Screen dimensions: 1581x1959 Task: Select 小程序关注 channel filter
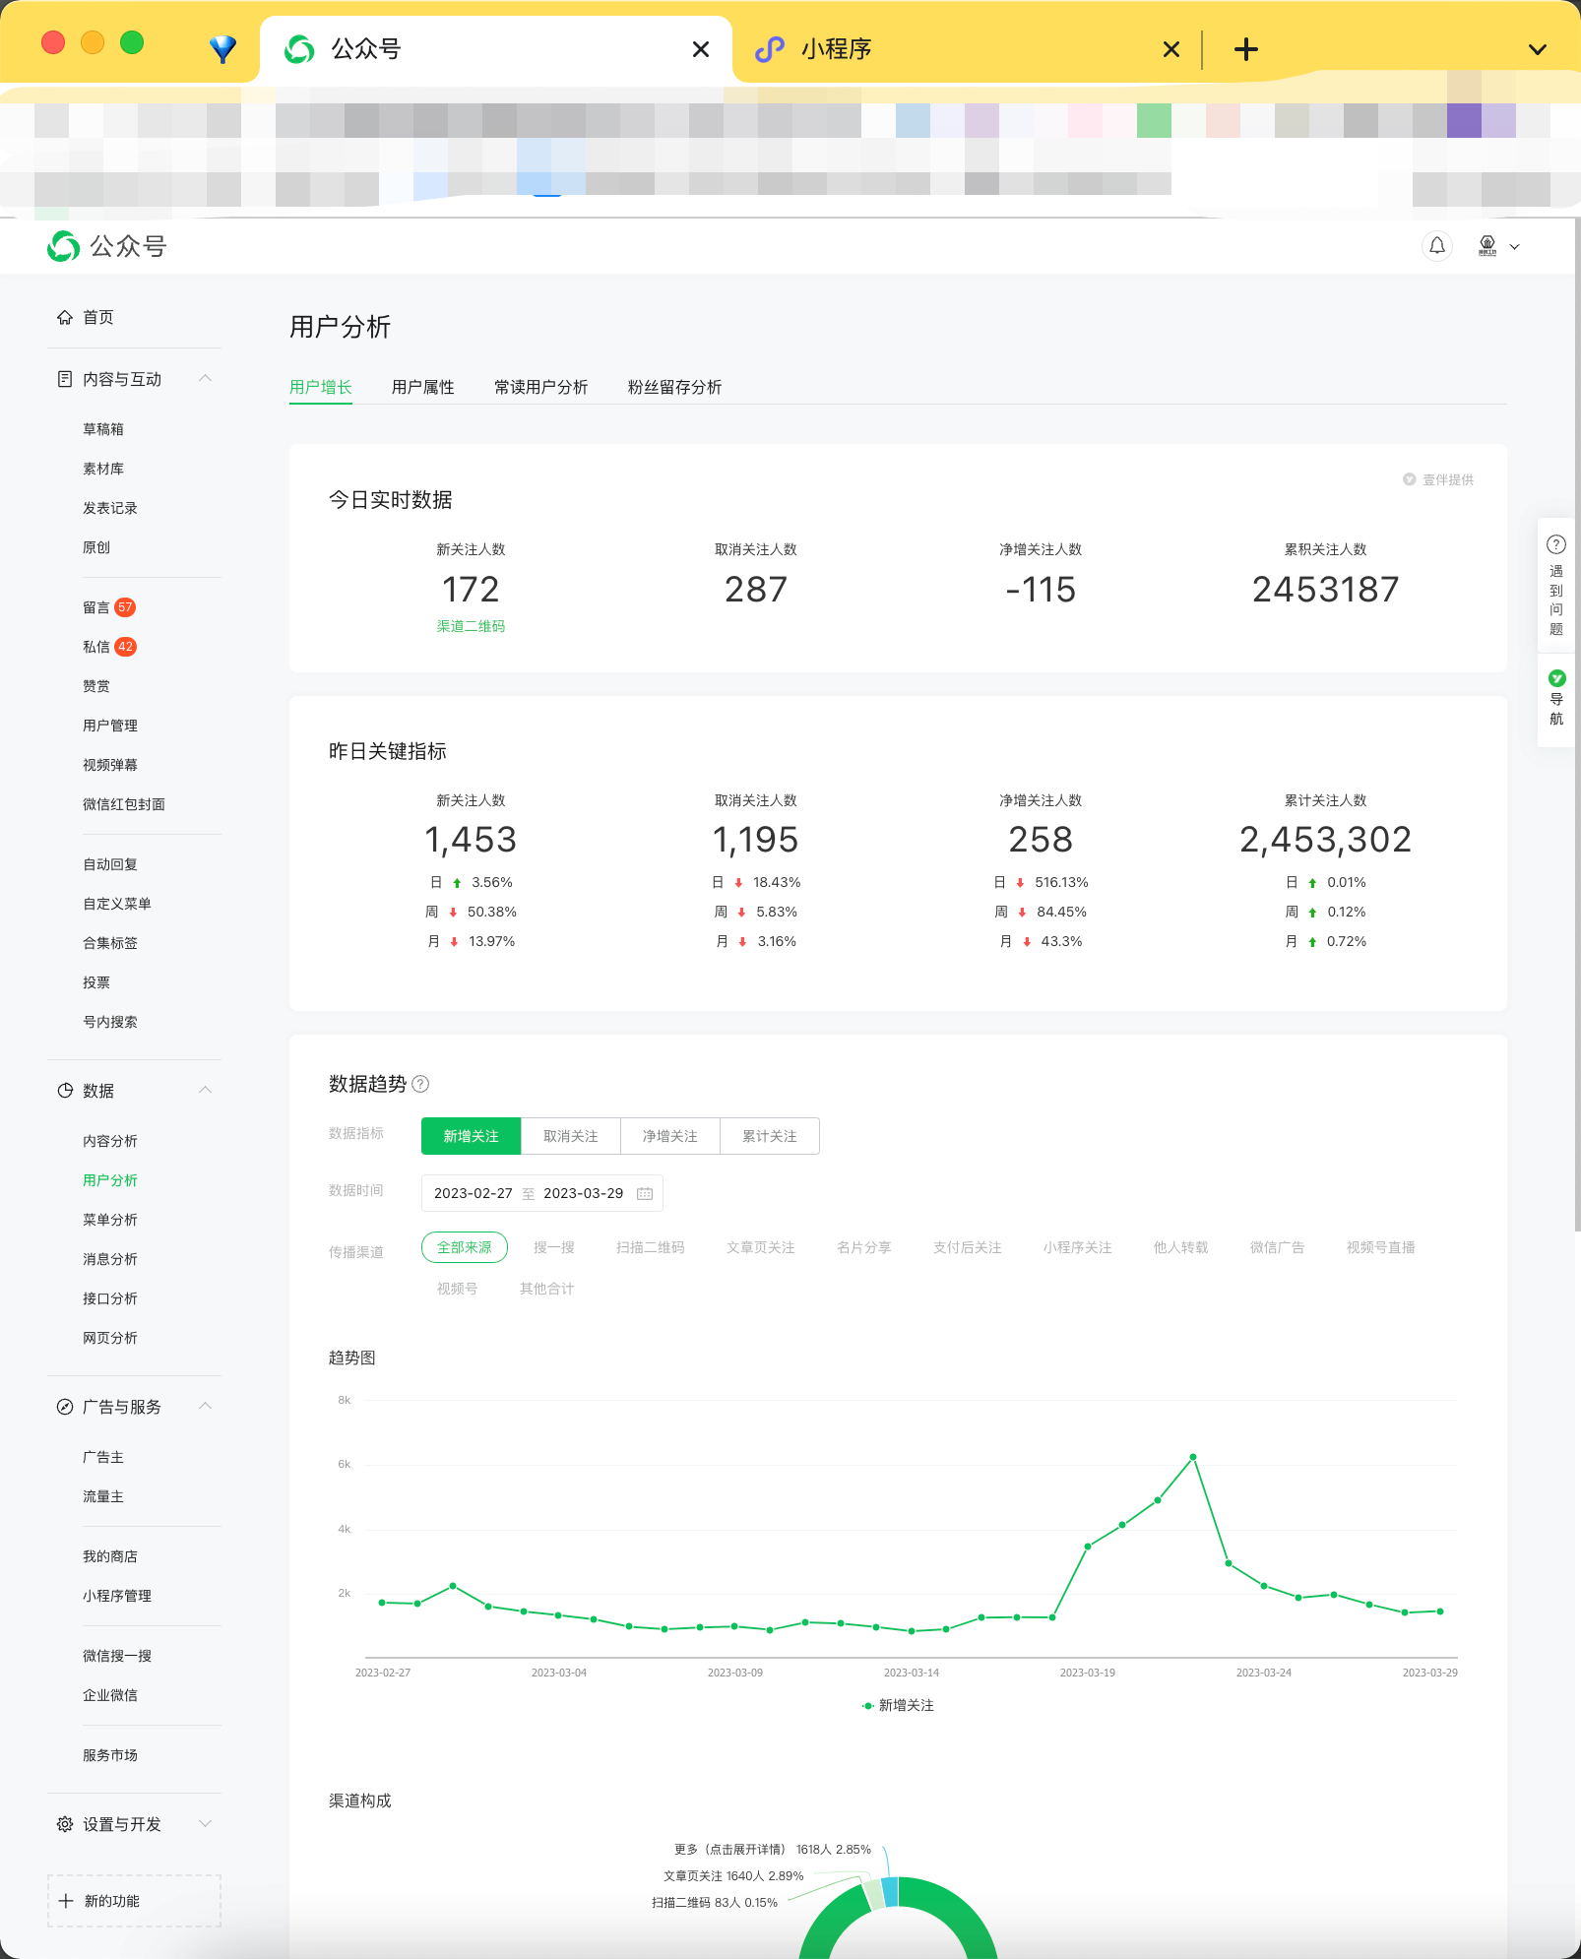point(1078,1247)
